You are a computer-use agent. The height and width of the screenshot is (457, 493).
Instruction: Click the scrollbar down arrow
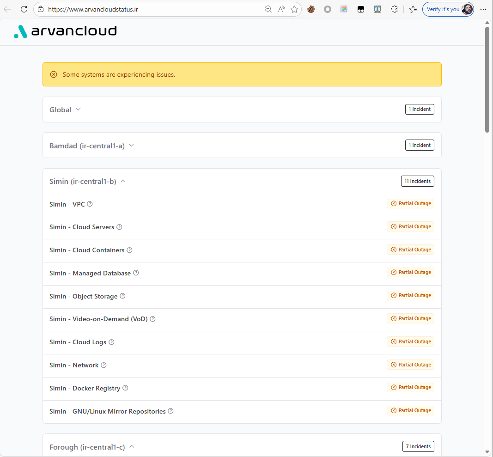[x=487, y=452]
